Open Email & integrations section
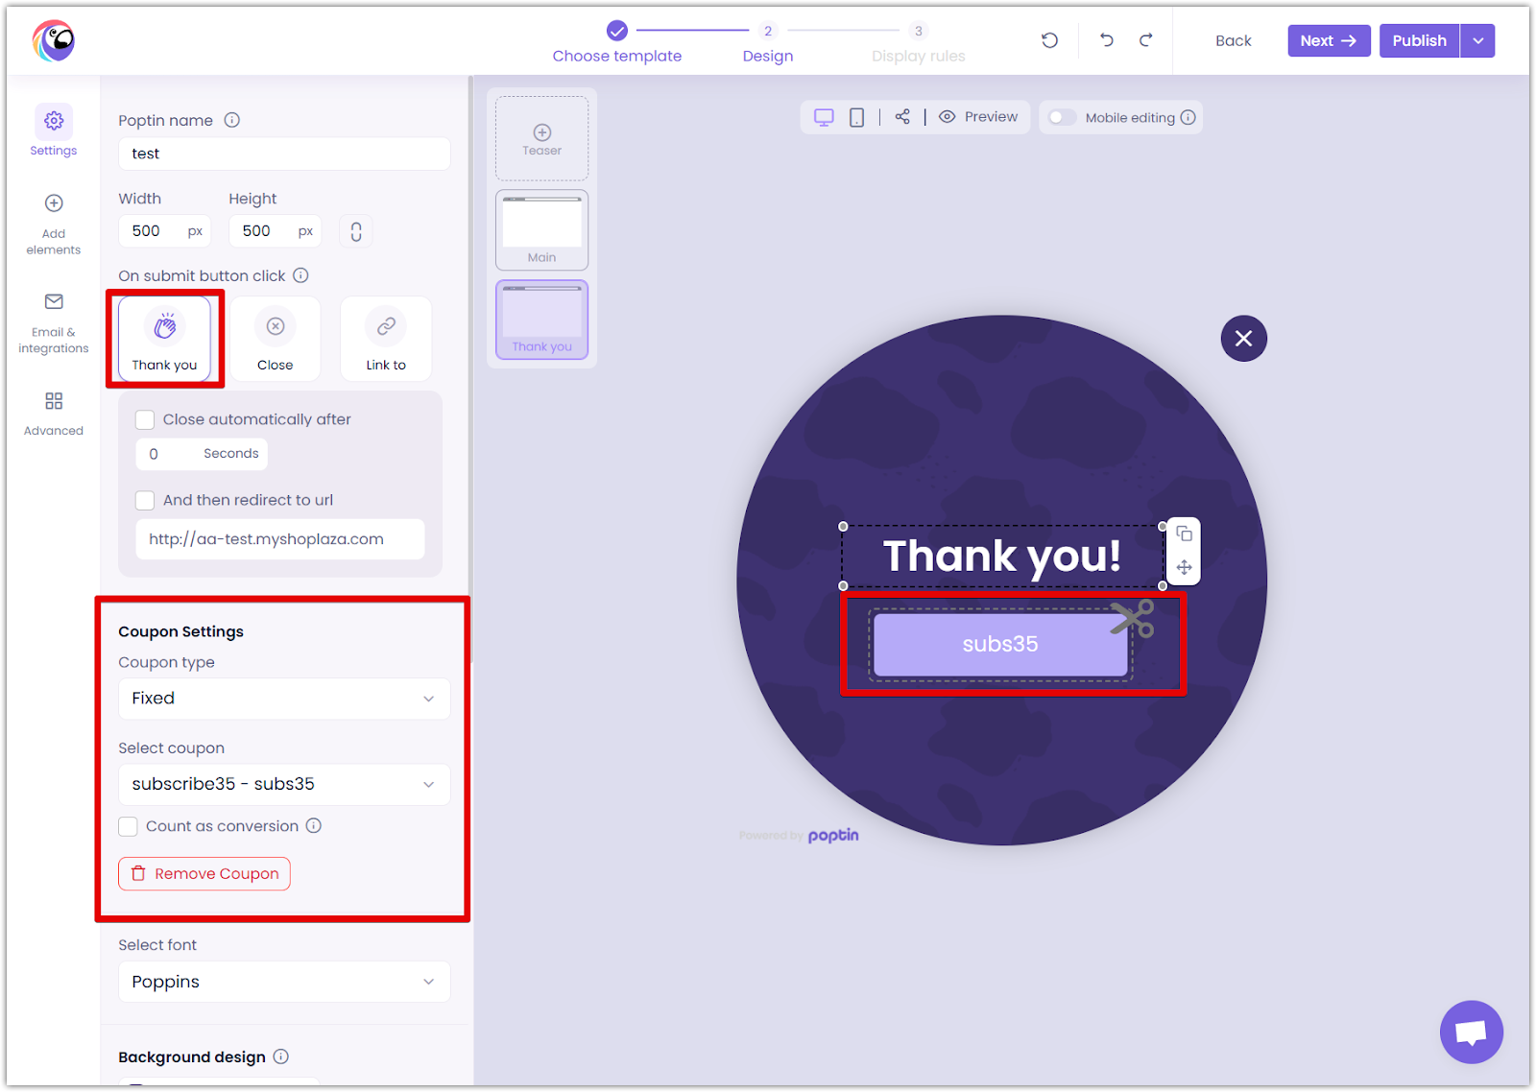Viewport: 1536px width, 1092px height. click(54, 323)
